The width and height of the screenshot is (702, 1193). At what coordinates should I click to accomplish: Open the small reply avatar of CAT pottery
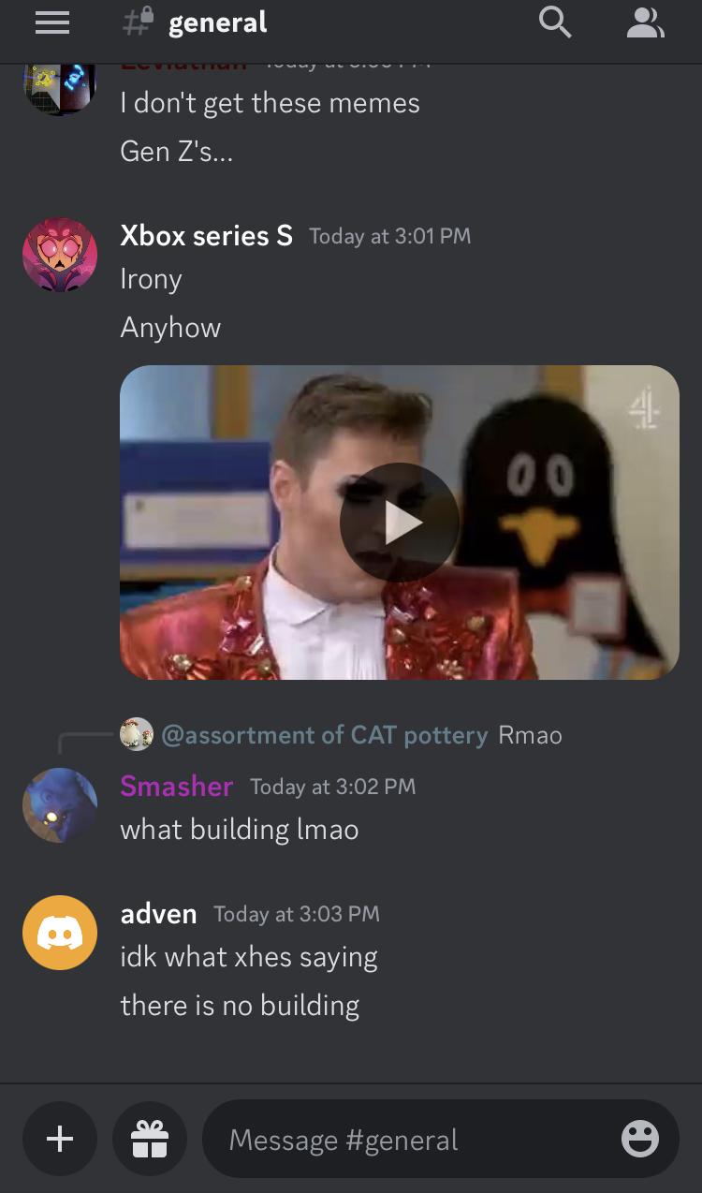pyautogui.click(x=137, y=735)
